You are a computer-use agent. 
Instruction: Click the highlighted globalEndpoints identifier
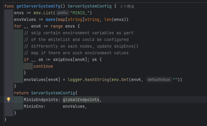(81, 100)
